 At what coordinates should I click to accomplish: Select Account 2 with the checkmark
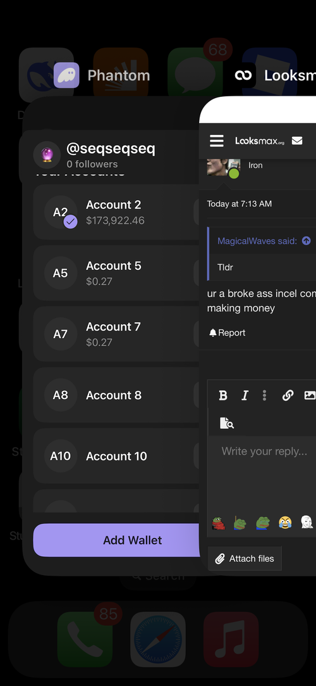(x=116, y=212)
